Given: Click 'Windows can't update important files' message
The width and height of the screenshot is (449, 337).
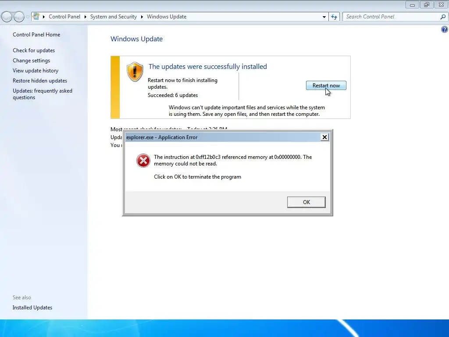Looking at the screenshot, I should point(247,111).
